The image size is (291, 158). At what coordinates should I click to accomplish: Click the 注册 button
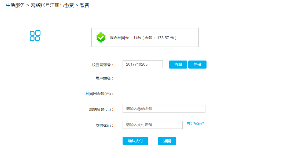197,65
